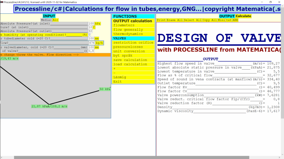The width and height of the screenshot is (284, 159).
Task: Click the txt export button
Action: [229, 20]
